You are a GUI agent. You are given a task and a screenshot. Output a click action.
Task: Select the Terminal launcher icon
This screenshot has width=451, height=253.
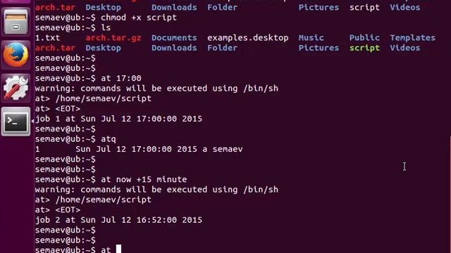pyautogui.click(x=16, y=122)
